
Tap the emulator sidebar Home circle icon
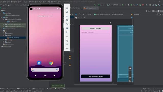(x=67, y=40)
